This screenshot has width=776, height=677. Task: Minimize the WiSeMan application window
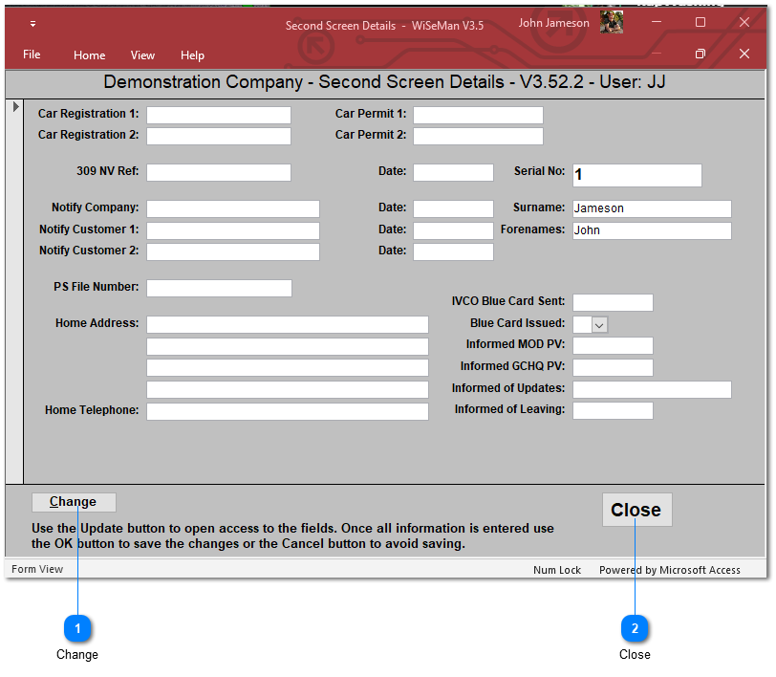coord(657,22)
